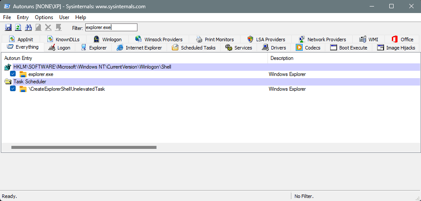
Task: Click the folder icon beside Task Scheduler
Action: pyautogui.click(x=8, y=82)
